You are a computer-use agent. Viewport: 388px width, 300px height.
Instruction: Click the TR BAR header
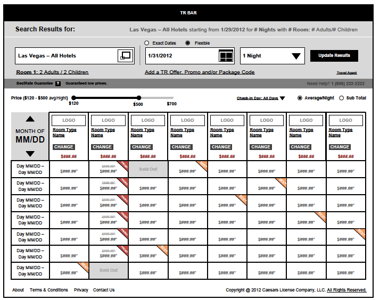click(188, 13)
